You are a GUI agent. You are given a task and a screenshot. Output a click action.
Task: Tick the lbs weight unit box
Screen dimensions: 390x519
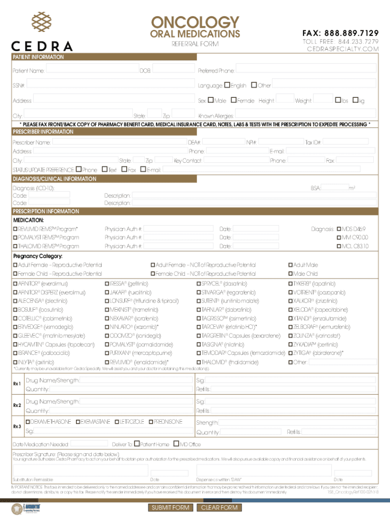click(338, 100)
